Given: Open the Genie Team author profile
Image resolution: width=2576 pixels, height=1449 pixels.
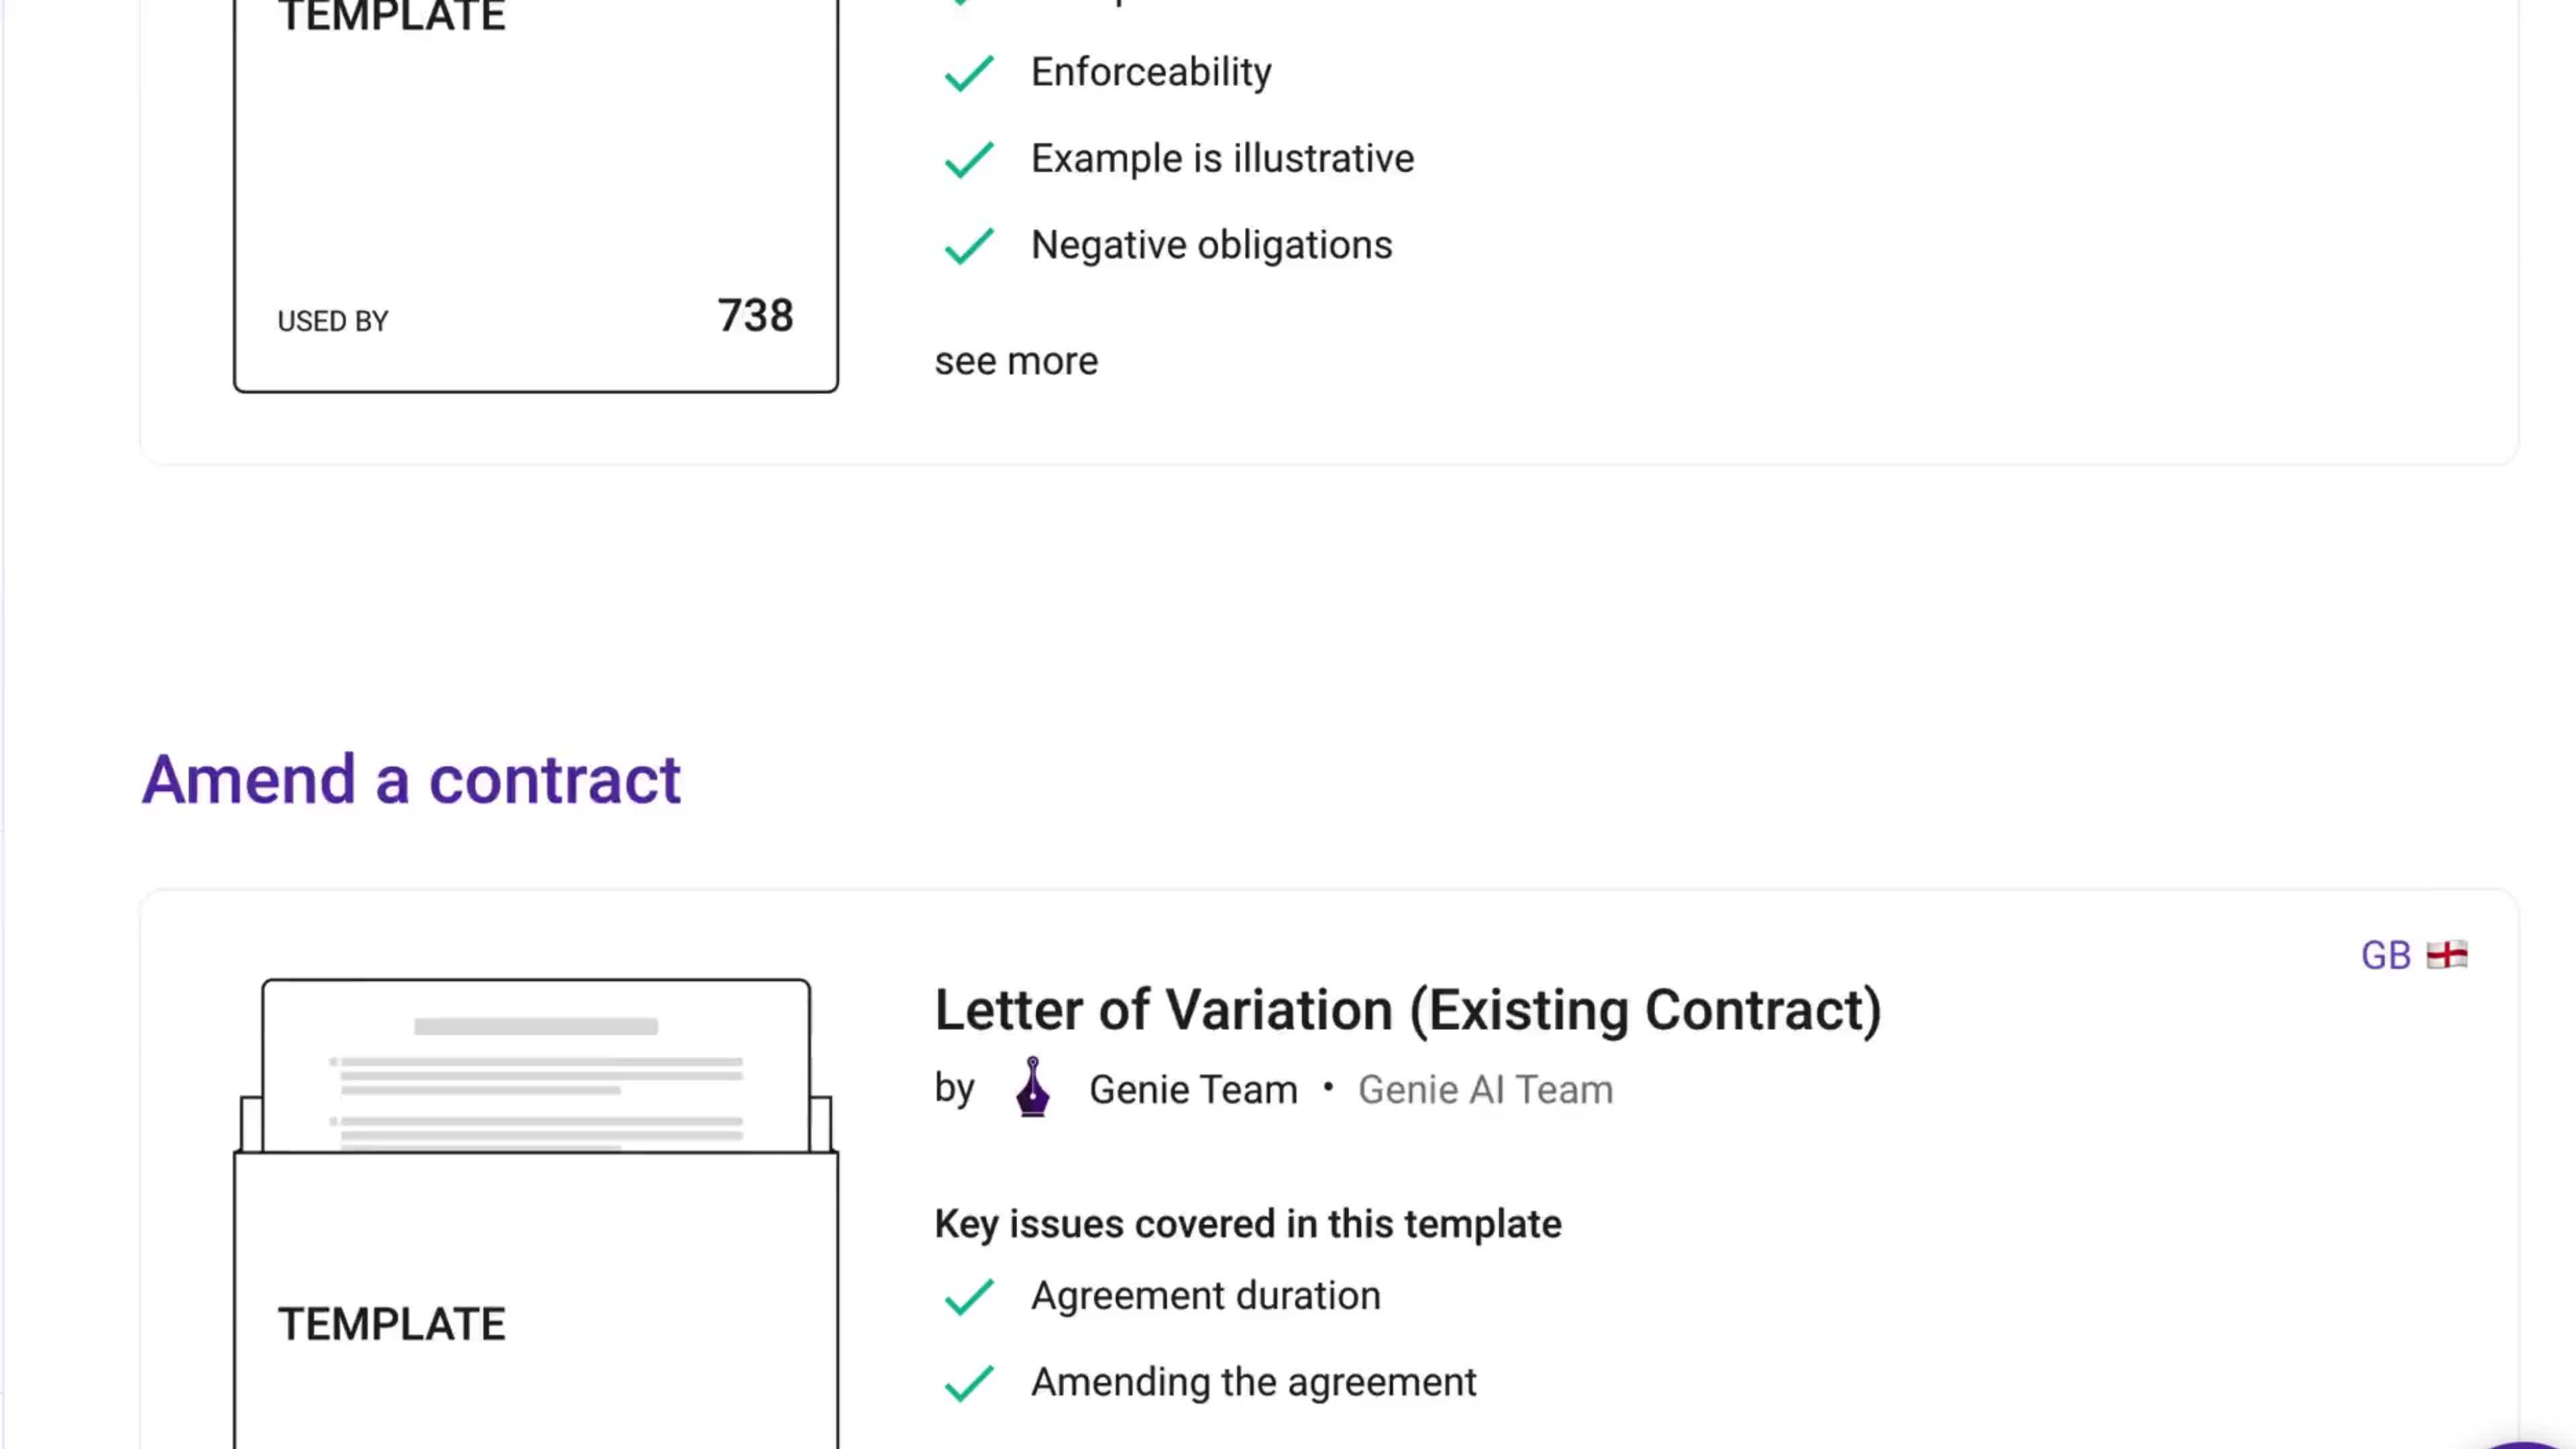Looking at the screenshot, I should pyautogui.click(x=1193, y=1089).
